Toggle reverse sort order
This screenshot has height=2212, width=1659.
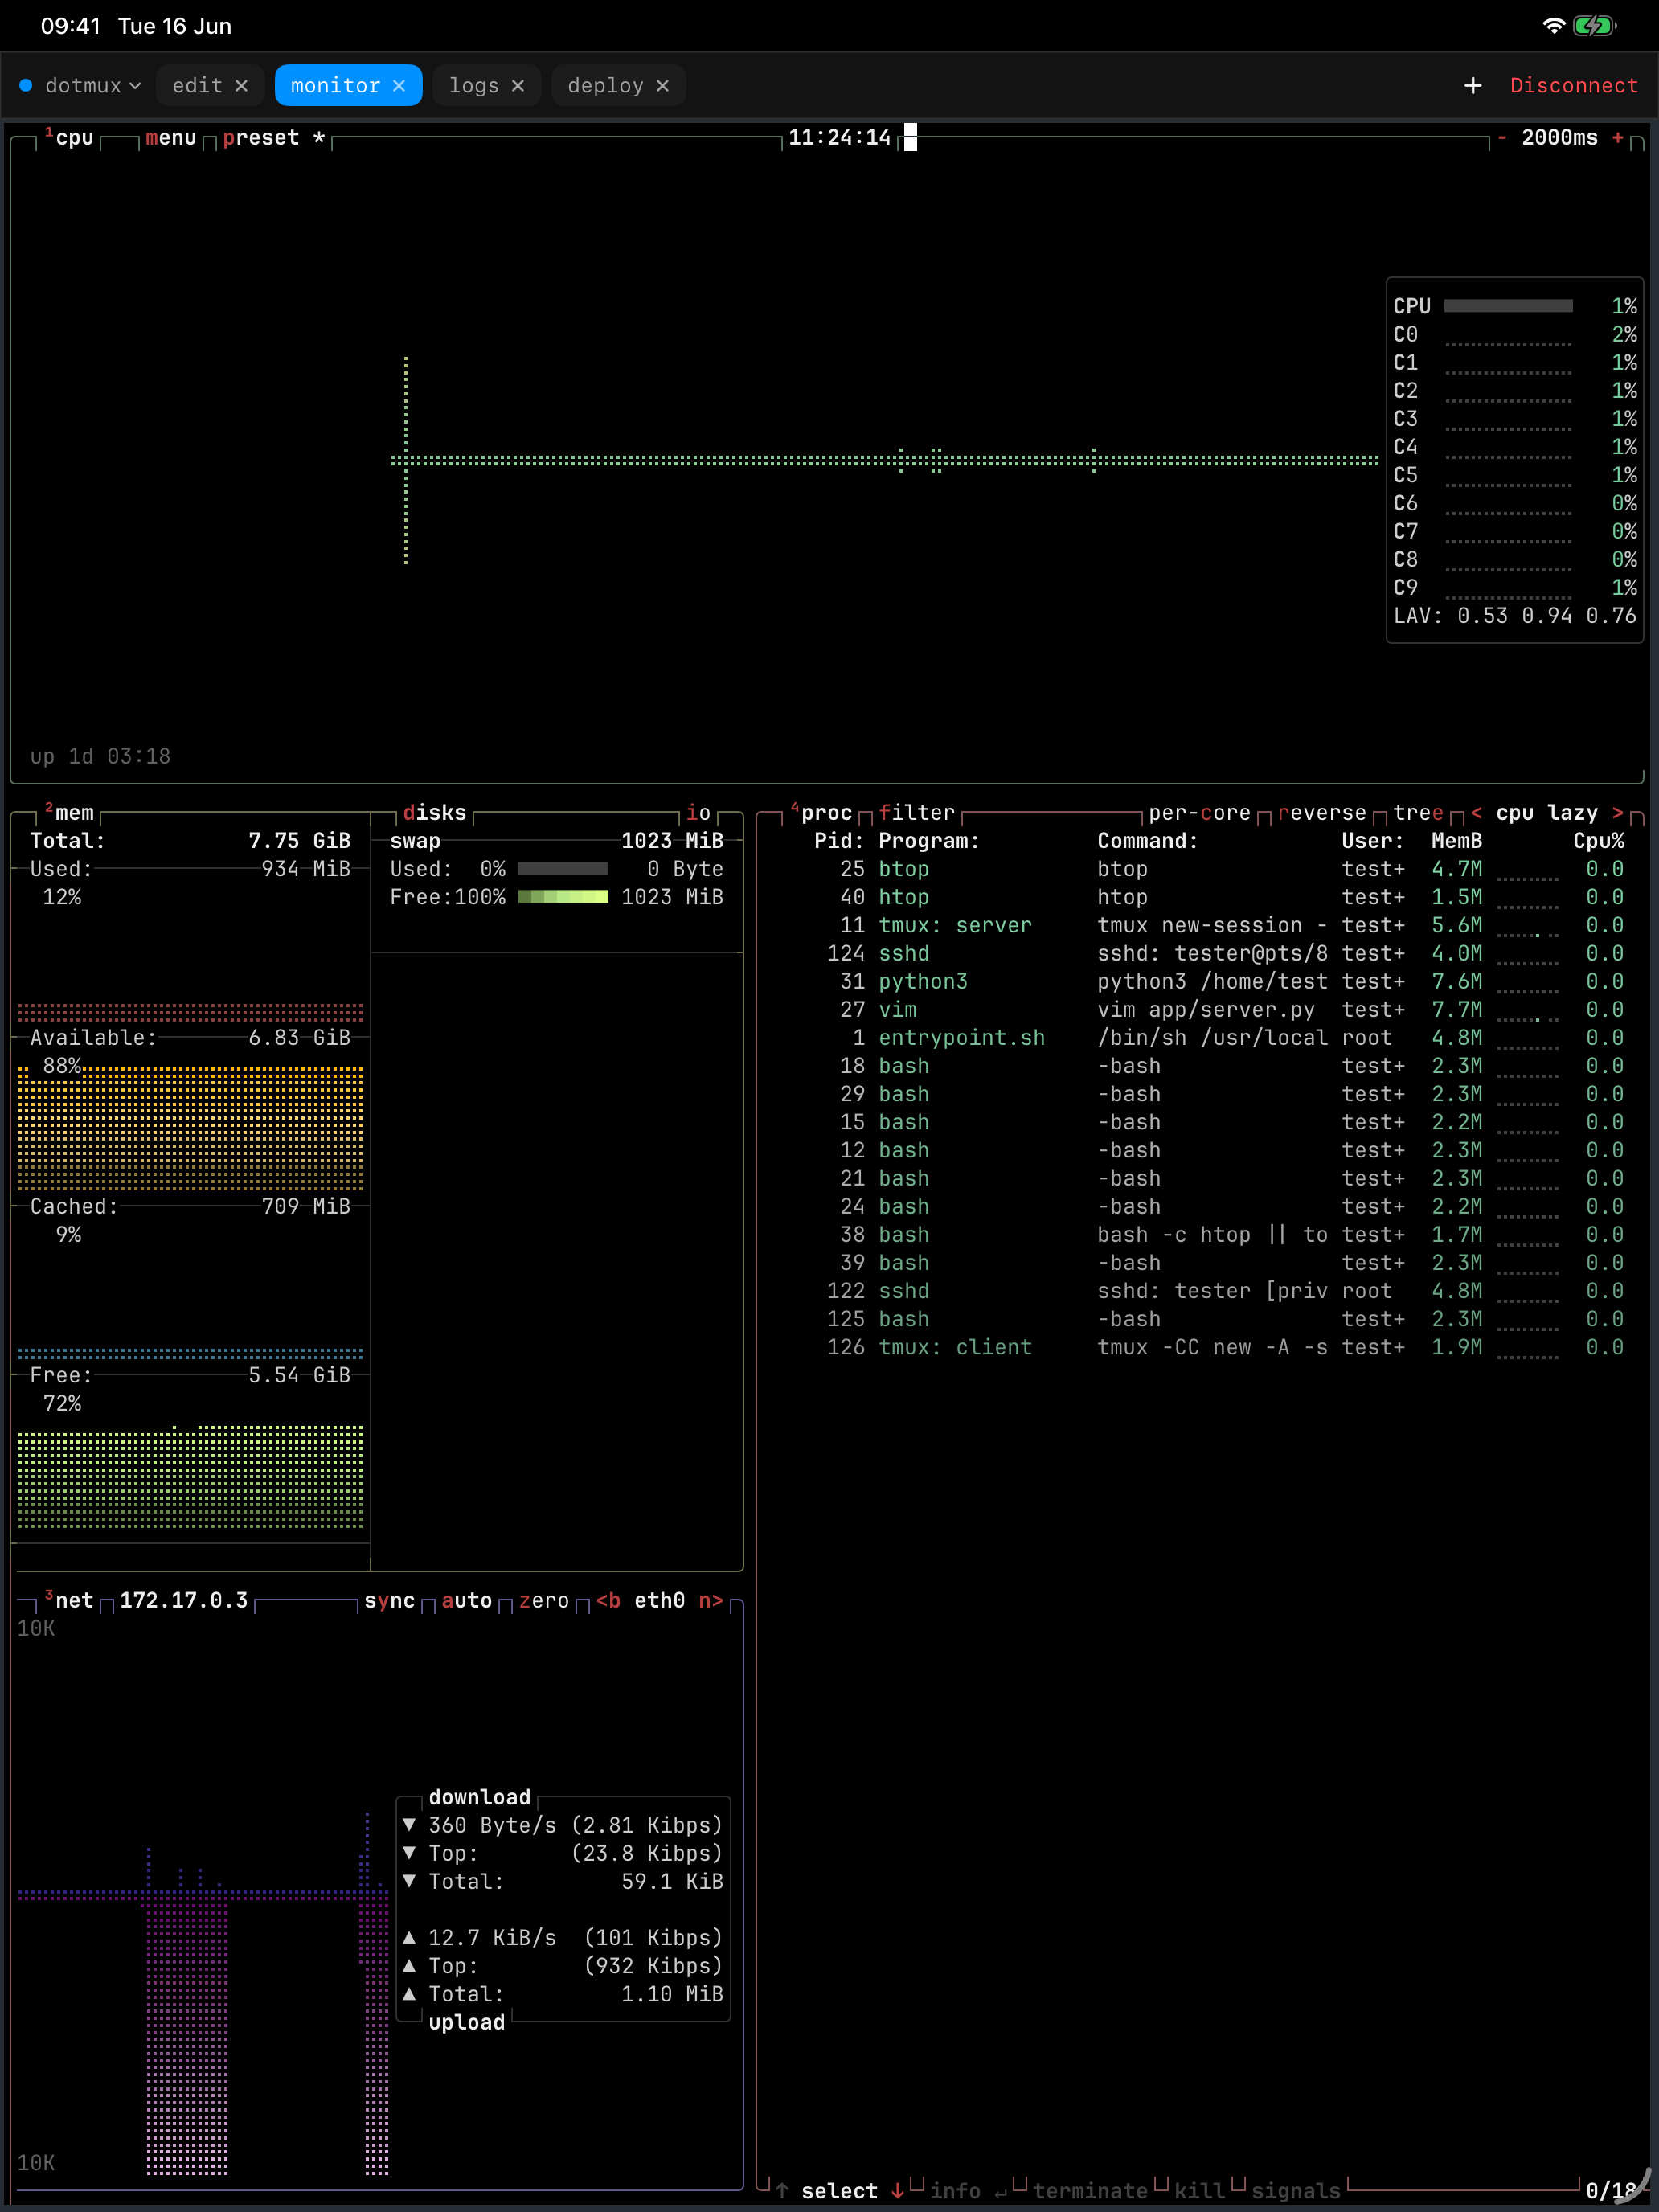(x=1321, y=813)
